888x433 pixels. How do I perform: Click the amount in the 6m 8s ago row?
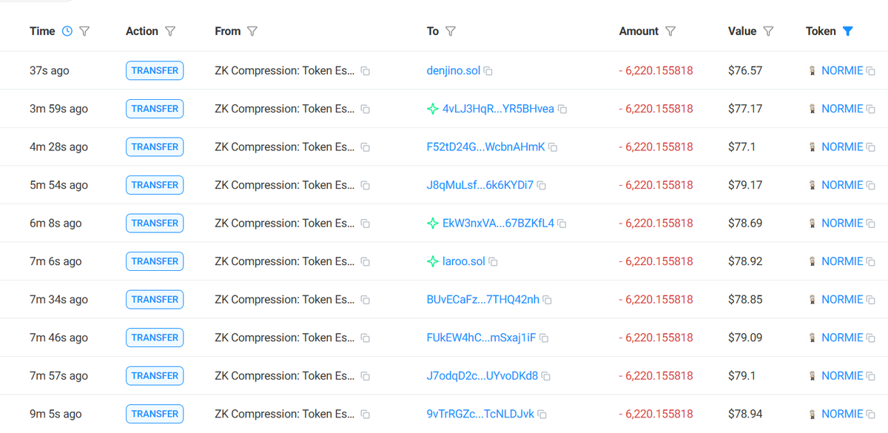click(656, 223)
